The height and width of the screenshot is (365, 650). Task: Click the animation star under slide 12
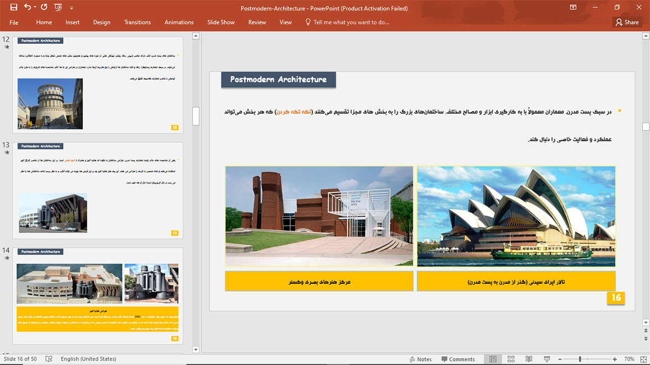click(7, 47)
